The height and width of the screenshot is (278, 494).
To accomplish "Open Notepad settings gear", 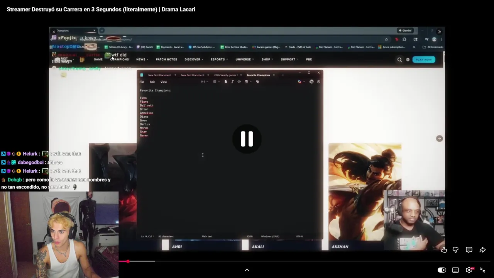I will tap(318, 82).
